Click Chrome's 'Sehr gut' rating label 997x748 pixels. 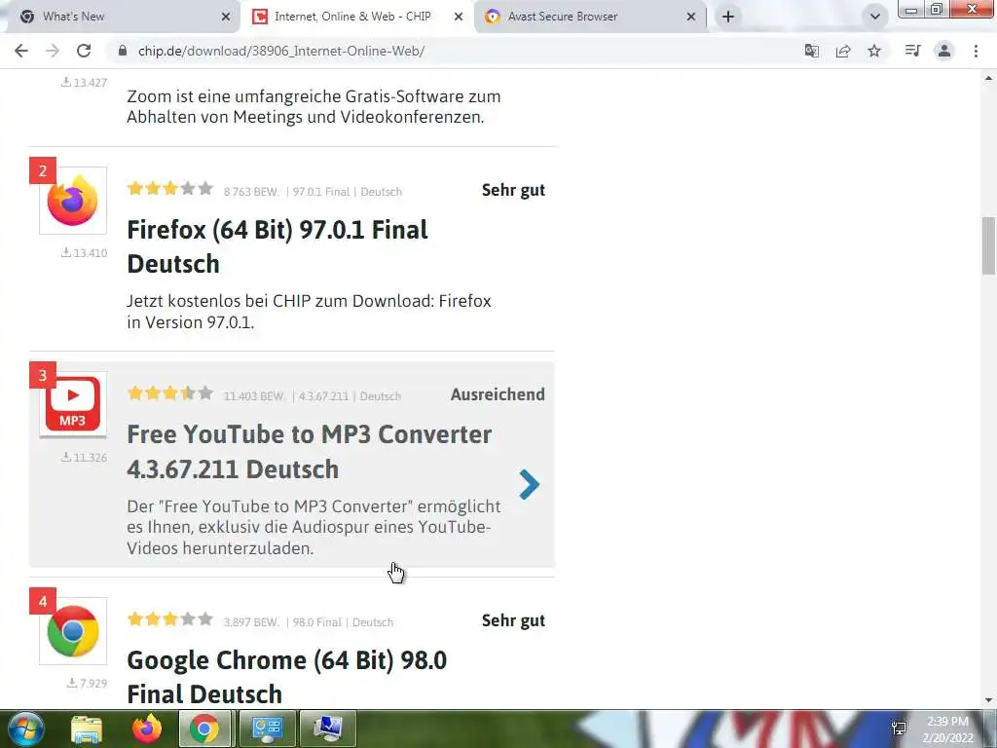(x=513, y=620)
